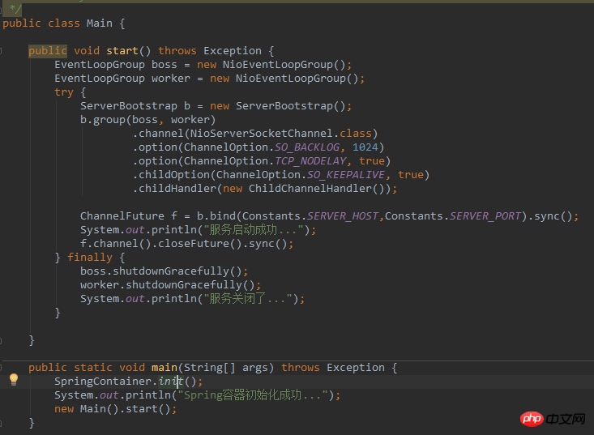Click 'Main()' in the new Main().start() line
Screen dimensions: 594x435
click(x=99, y=409)
